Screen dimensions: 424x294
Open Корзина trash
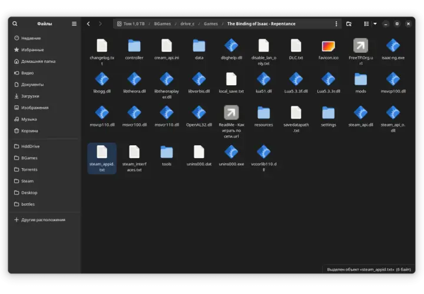click(x=45, y=131)
